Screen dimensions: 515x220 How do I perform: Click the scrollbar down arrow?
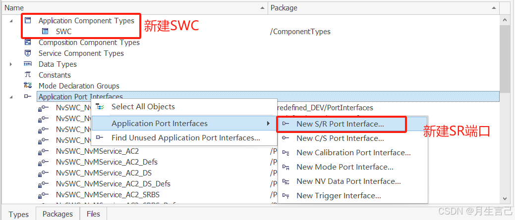pos(505,198)
